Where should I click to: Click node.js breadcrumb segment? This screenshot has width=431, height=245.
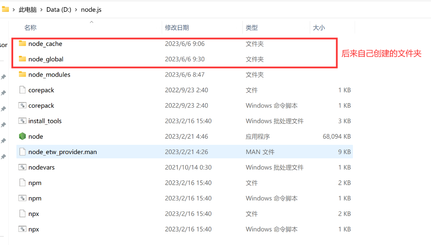91,10
